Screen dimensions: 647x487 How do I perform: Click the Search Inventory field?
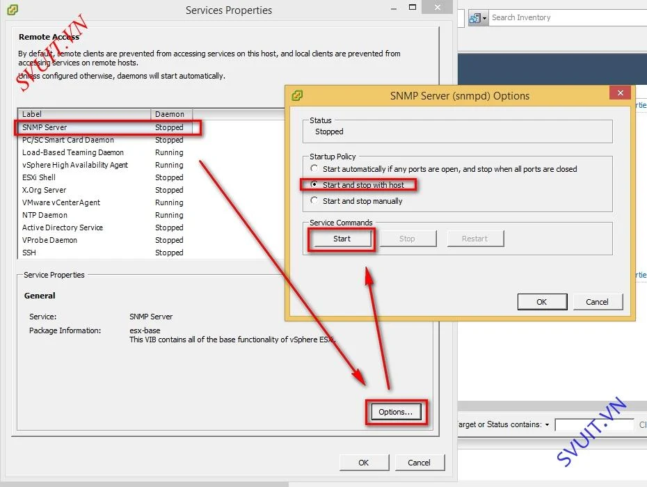pos(568,18)
